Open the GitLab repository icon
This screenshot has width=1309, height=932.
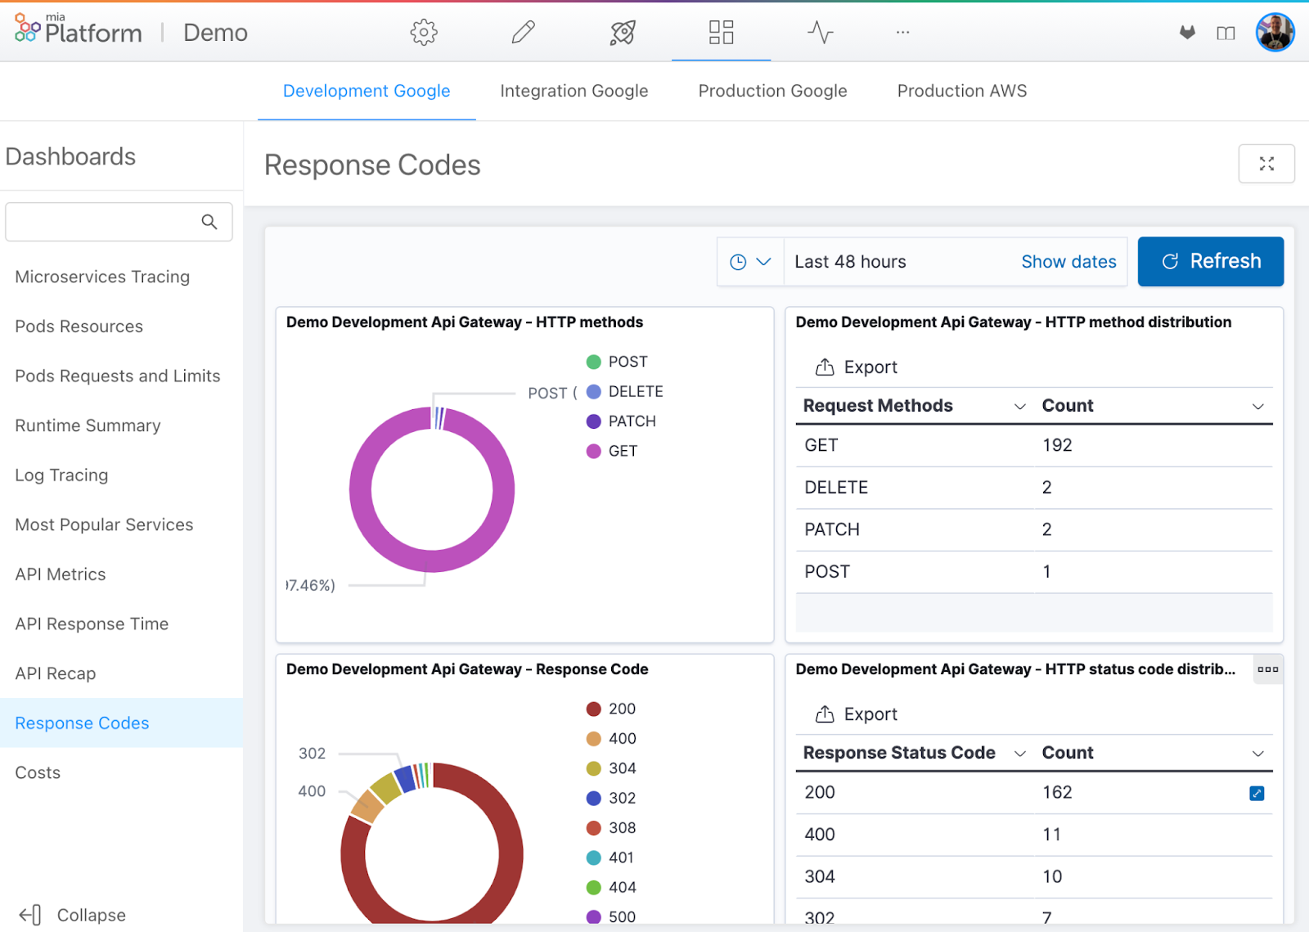coord(1186,32)
